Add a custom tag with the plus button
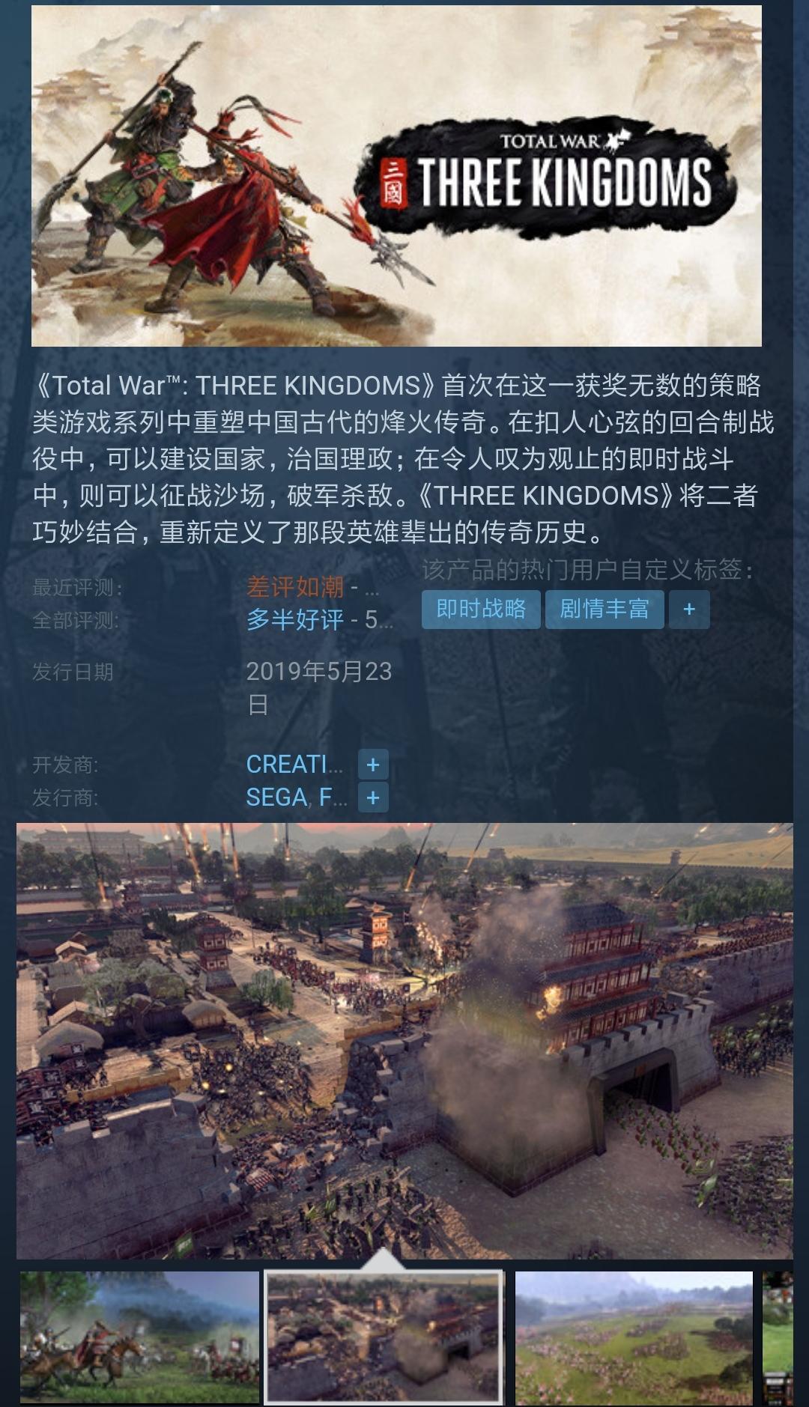This screenshot has width=809, height=1407. 689,609
